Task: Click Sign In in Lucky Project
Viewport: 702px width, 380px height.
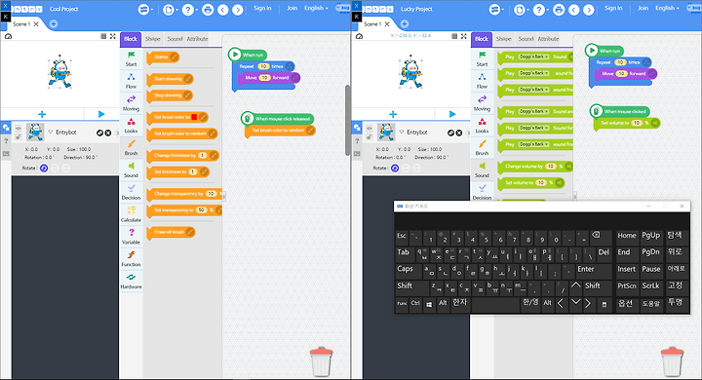Action: click(613, 8)
